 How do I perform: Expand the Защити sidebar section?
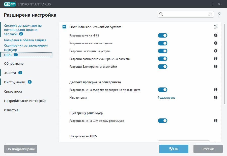10,72
